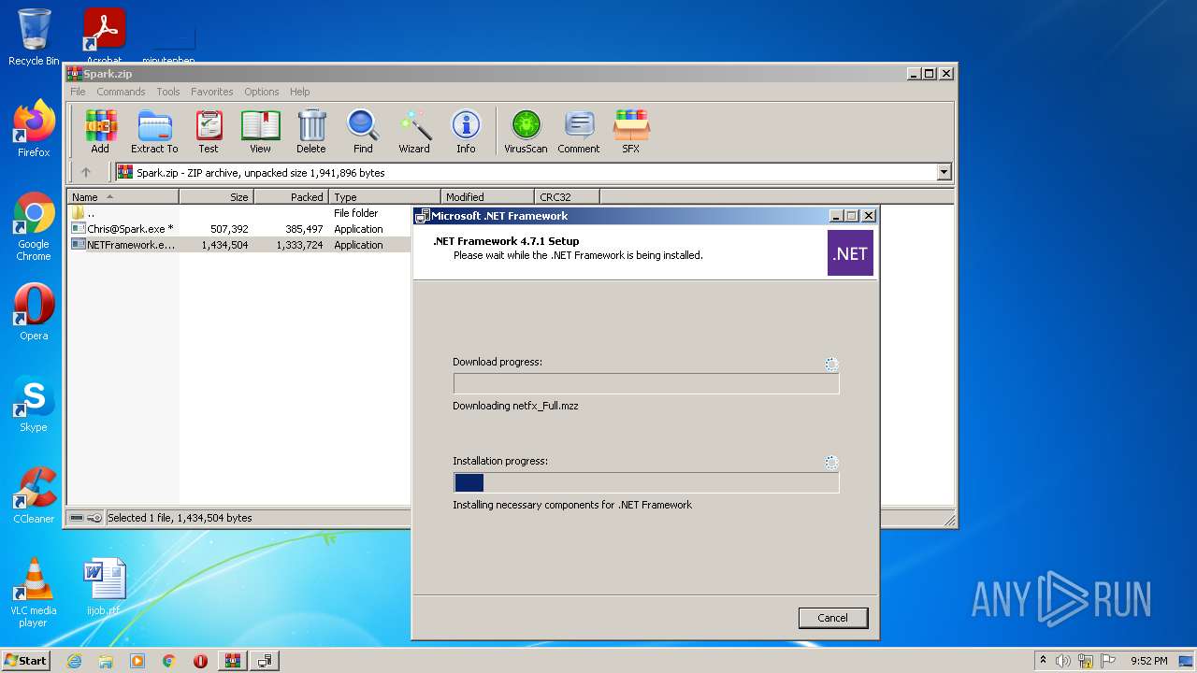Select the NETFramework.exe file row
This screenshot has width=1197, height=673.
coord(239,245)
